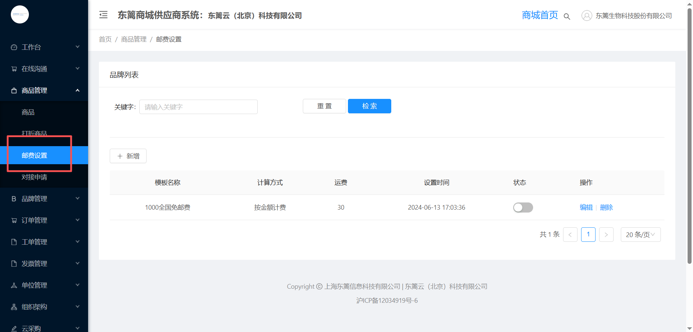Image resolution: width=693 pixels, height=332 pixels.
Task: Focus the 关键字 keyword input field
Action: (x=199, y=107)
